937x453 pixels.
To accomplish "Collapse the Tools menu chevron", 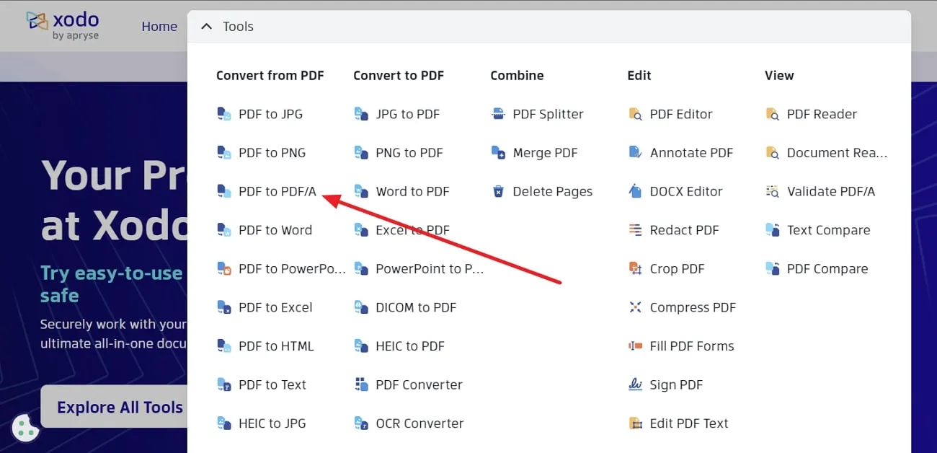I will point(207,27).
